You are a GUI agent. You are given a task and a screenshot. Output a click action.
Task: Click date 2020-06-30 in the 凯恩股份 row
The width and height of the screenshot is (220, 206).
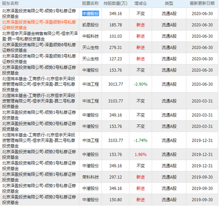[x=202, y=25]
